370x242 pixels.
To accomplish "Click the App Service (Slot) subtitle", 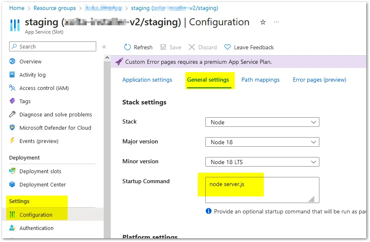I will pyautogui.click(x=44, y=32).
